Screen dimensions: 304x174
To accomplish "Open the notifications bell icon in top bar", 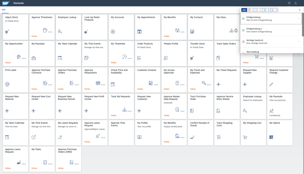I will (x=289, y=3).
